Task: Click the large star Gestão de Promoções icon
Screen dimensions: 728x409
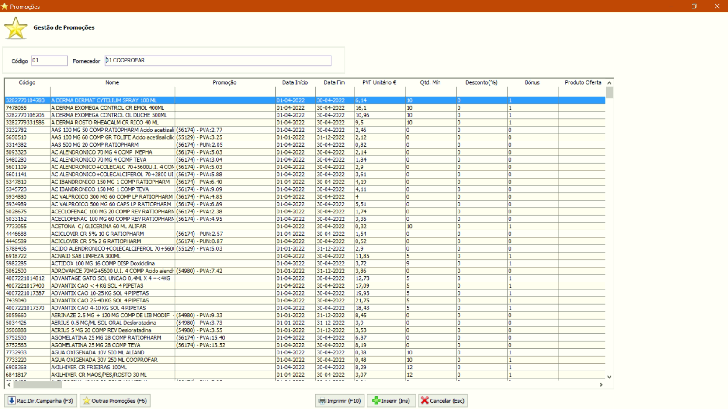Action: tap(16, 28)
